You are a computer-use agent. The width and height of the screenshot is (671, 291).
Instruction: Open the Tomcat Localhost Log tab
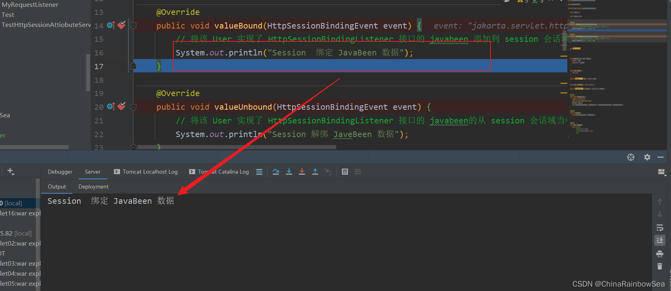click(146, 172)
